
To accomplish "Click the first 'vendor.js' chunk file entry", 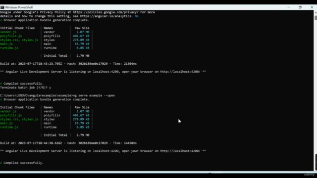I will click(x=8, y=32).
